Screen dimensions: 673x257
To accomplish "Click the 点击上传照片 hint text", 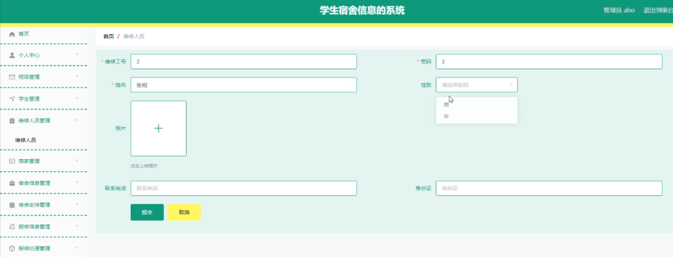I will click(x=144, y=166).
